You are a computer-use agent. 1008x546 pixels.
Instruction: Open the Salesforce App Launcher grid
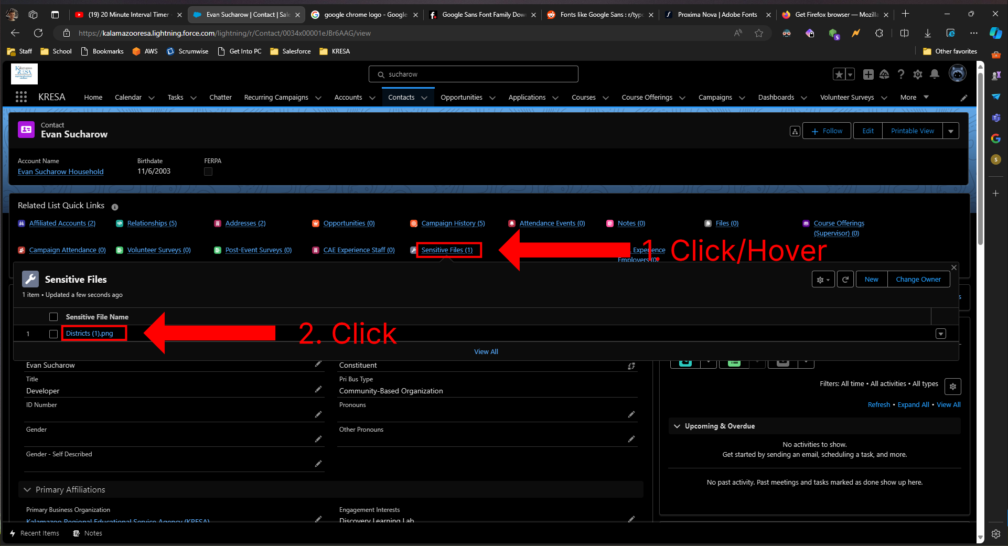click(x=21, y=97)
